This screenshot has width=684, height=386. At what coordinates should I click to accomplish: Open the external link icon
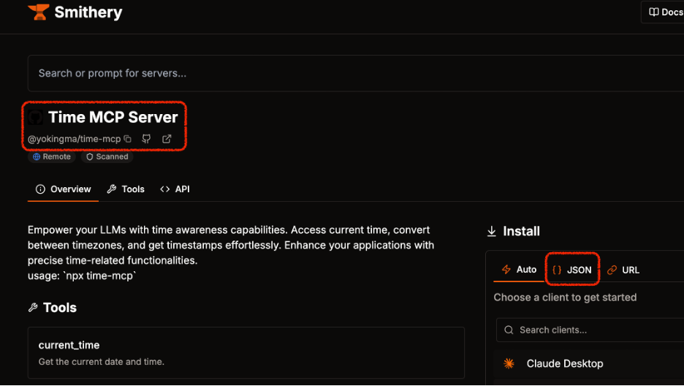(x=167, y=139)
